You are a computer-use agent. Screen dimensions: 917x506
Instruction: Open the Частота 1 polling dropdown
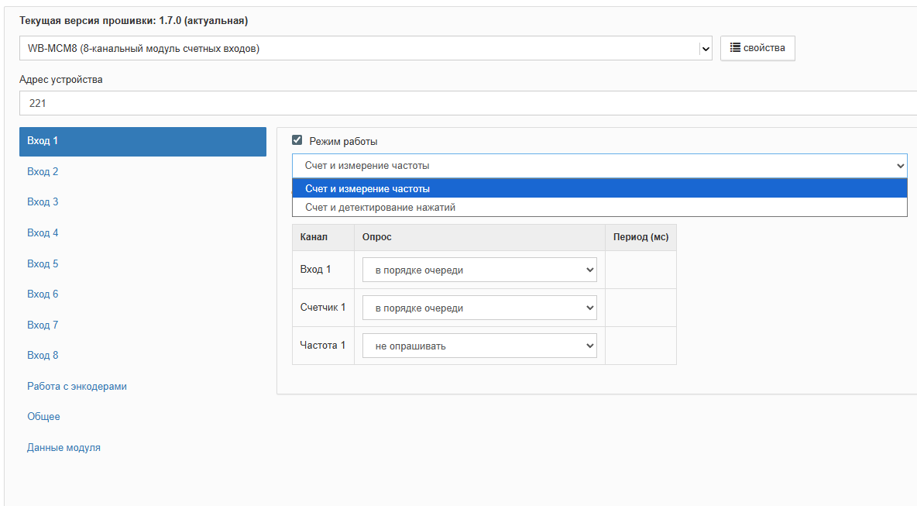pyautogui.click(x=479, y=346)
